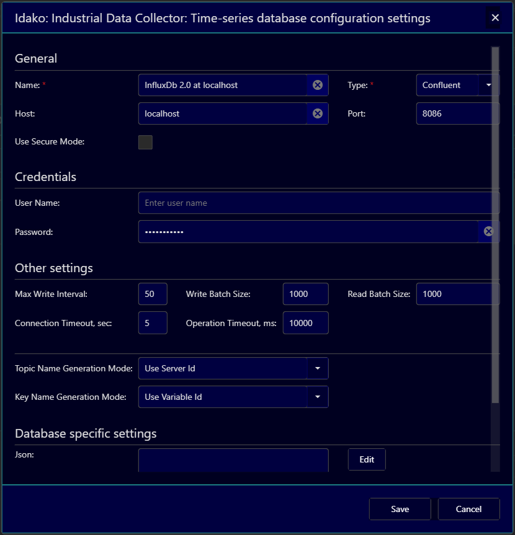
Task: Clear the Password field with its X icon
Action: [488, 231]
